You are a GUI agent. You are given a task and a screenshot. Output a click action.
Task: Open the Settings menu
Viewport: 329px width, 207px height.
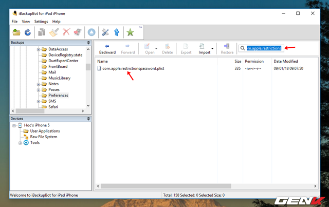pyautogui.click(x=41, y=22)
